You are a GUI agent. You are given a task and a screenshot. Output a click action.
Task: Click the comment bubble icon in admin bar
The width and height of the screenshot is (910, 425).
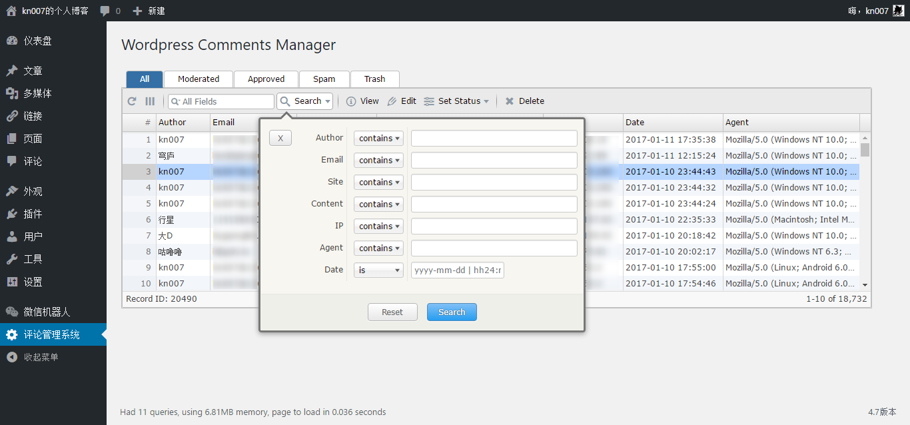105,11
